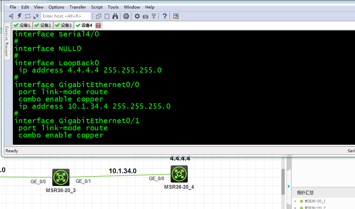This screenshot has height=209, width=355.
Task: Open the vertical Session Manager side tab
Action: pos(7,41)
